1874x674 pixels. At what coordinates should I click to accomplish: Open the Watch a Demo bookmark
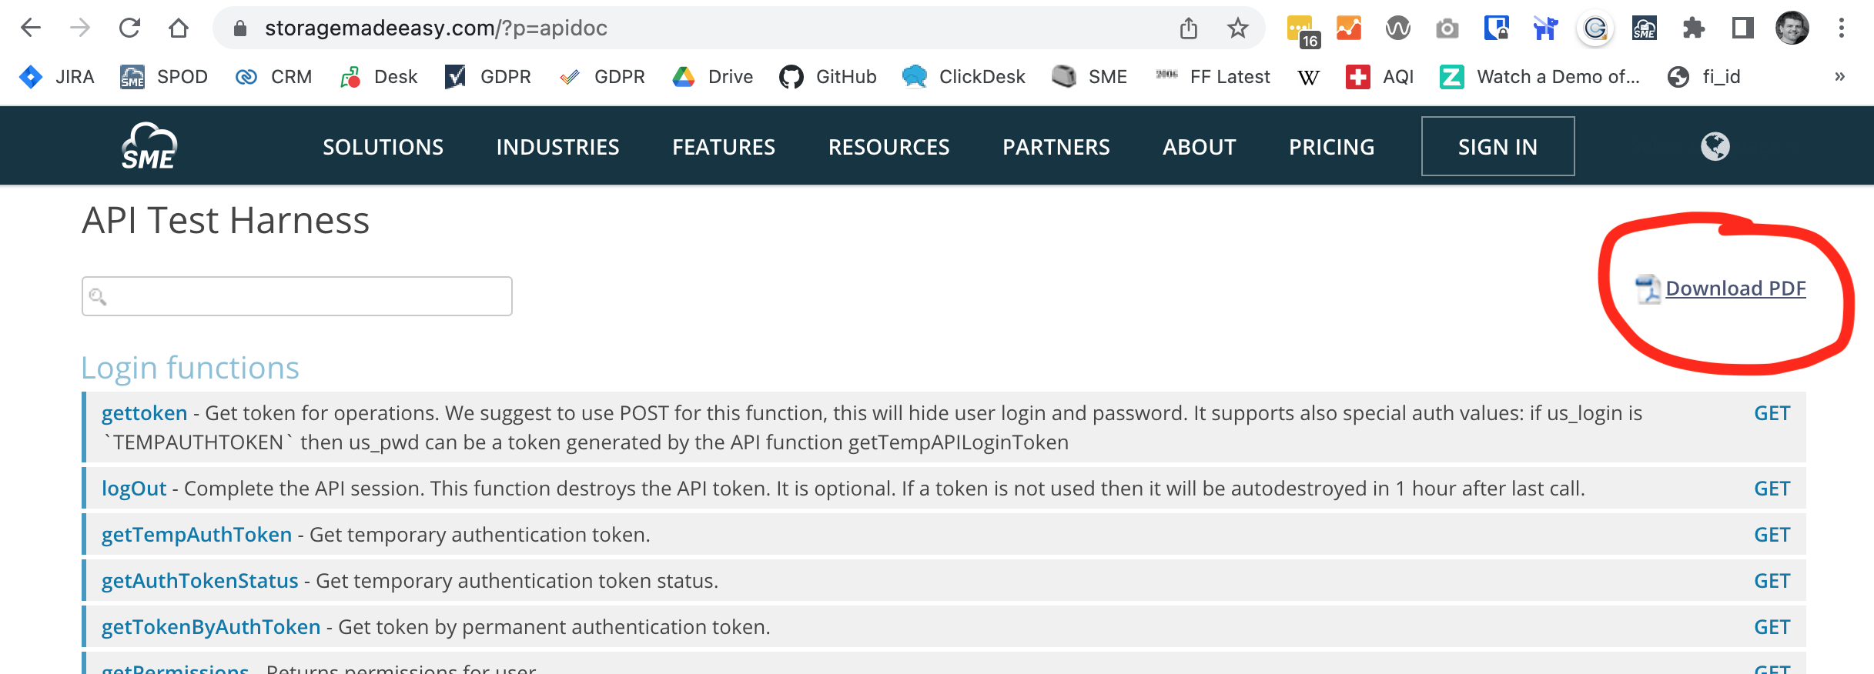pos(1540,77)
